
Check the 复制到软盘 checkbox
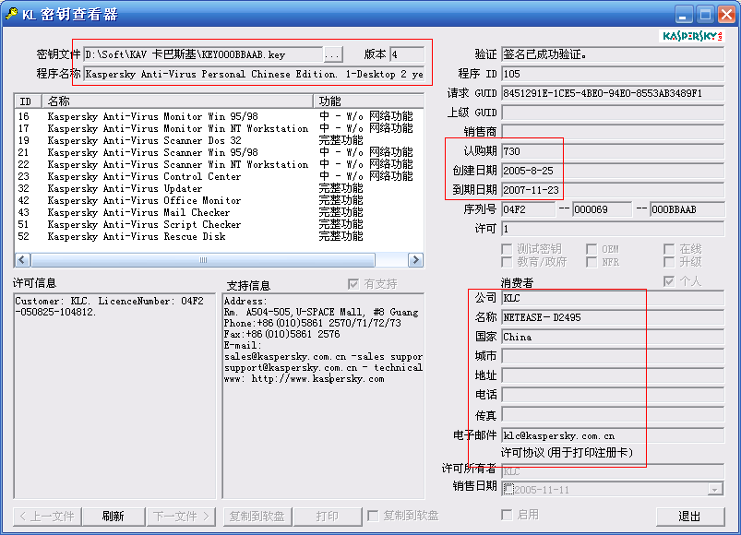[x=374, y=516]
